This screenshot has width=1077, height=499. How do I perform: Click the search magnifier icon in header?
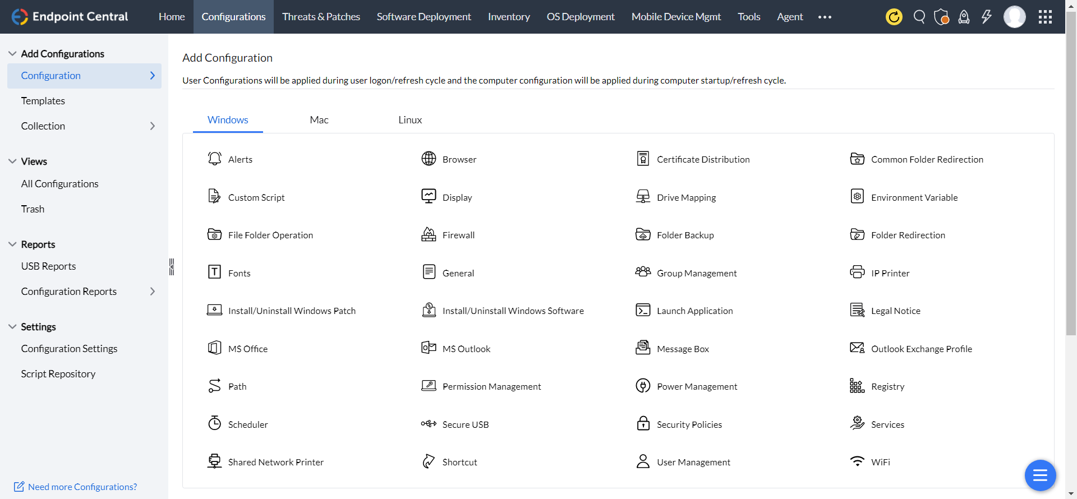[x=919, y=17]
